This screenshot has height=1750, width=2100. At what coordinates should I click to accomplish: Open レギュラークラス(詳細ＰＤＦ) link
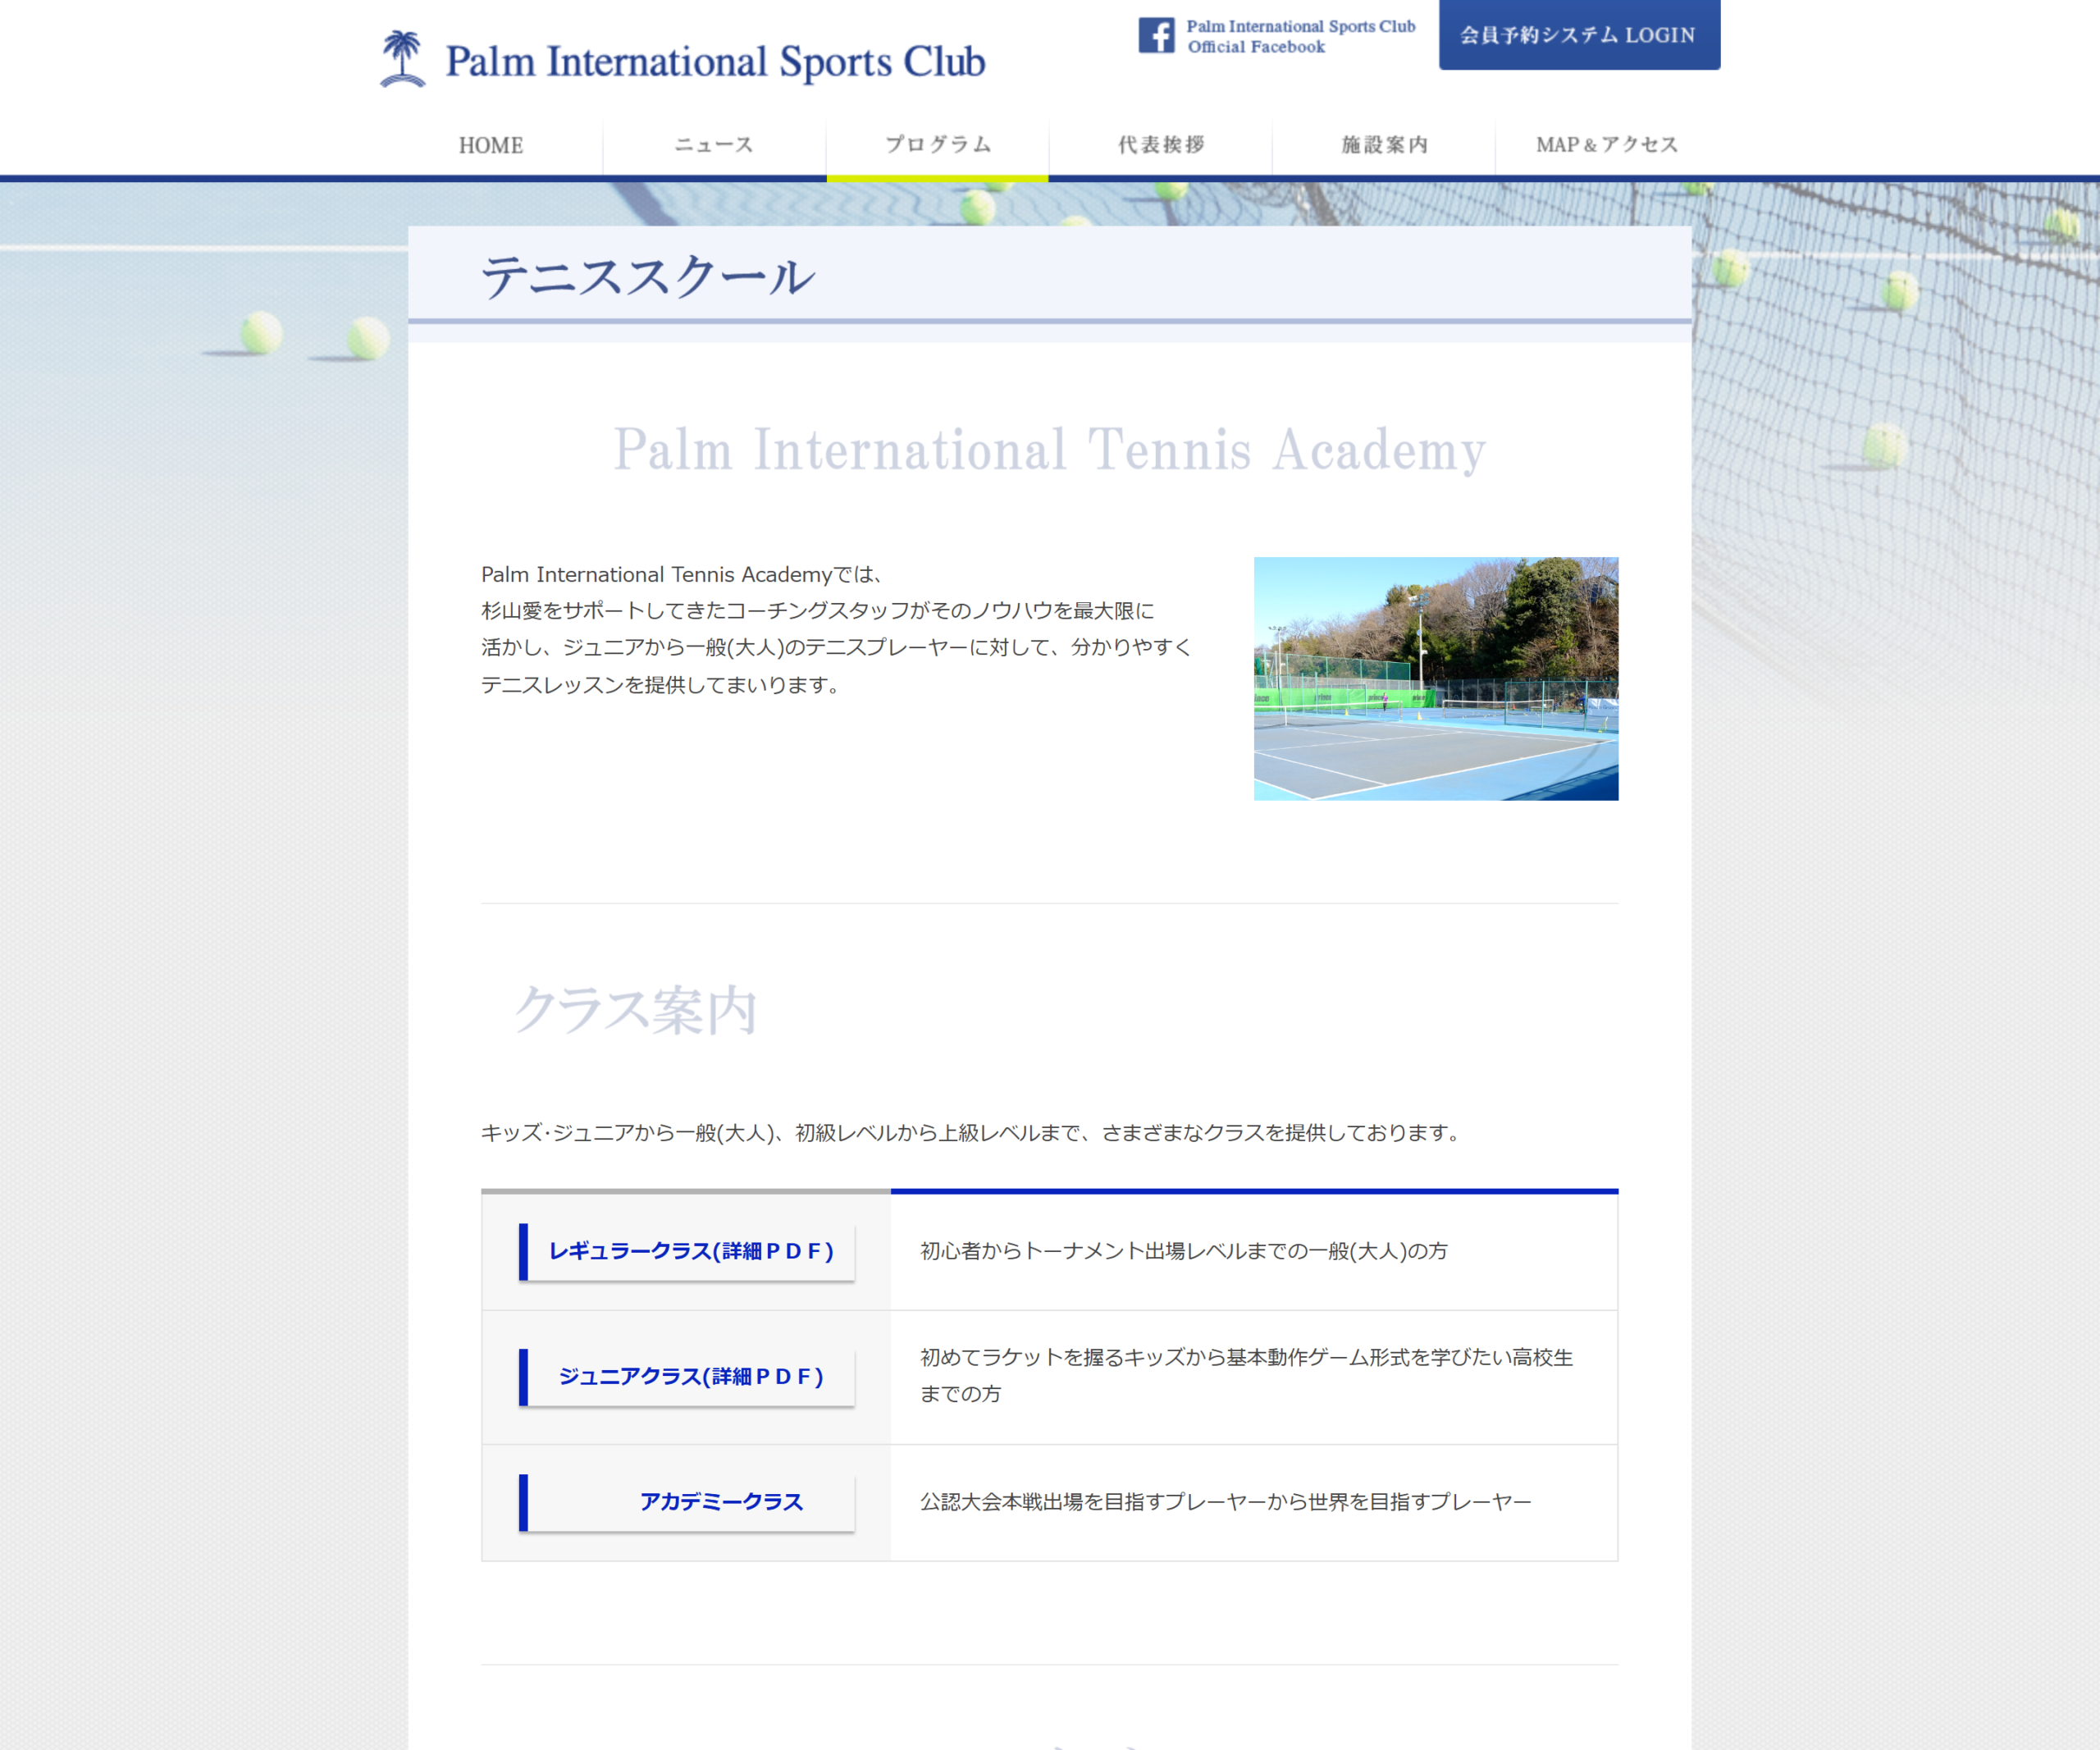click(x=687, y=1251)
